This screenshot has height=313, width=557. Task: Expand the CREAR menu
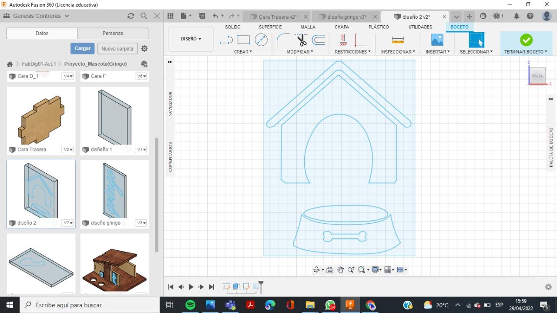coord(243,52)
